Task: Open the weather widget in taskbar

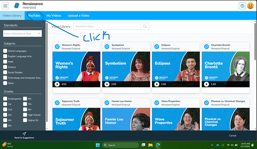Action: coord(7,145)
